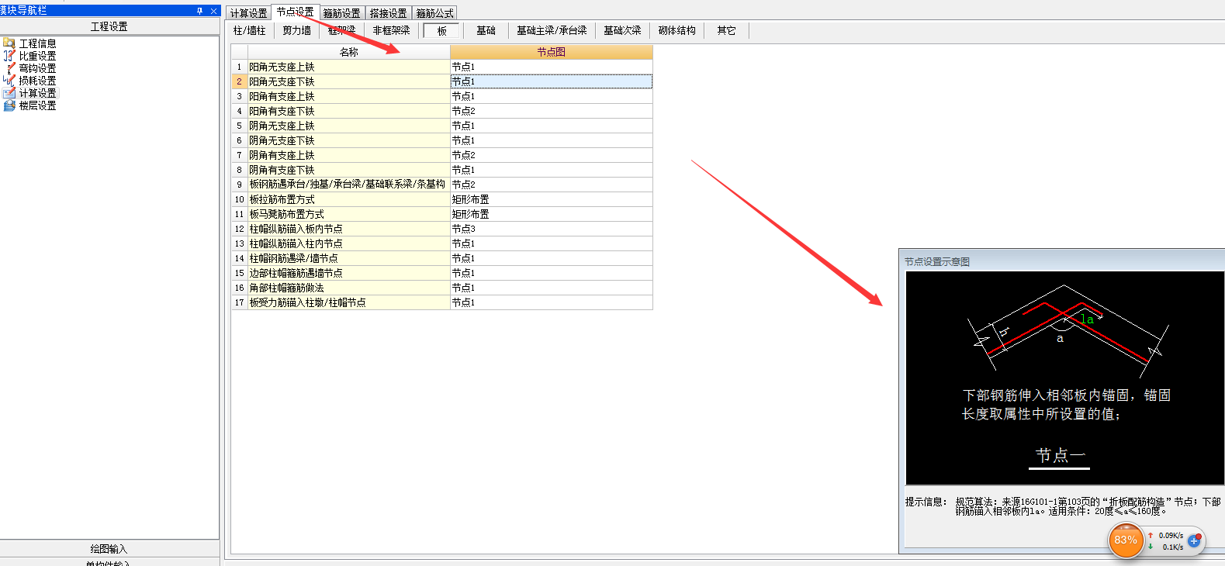This screenshot has height=566, width=1225.
Task: Select the 计算设置 icon in navigation panel
Action: tap(9, 93)
